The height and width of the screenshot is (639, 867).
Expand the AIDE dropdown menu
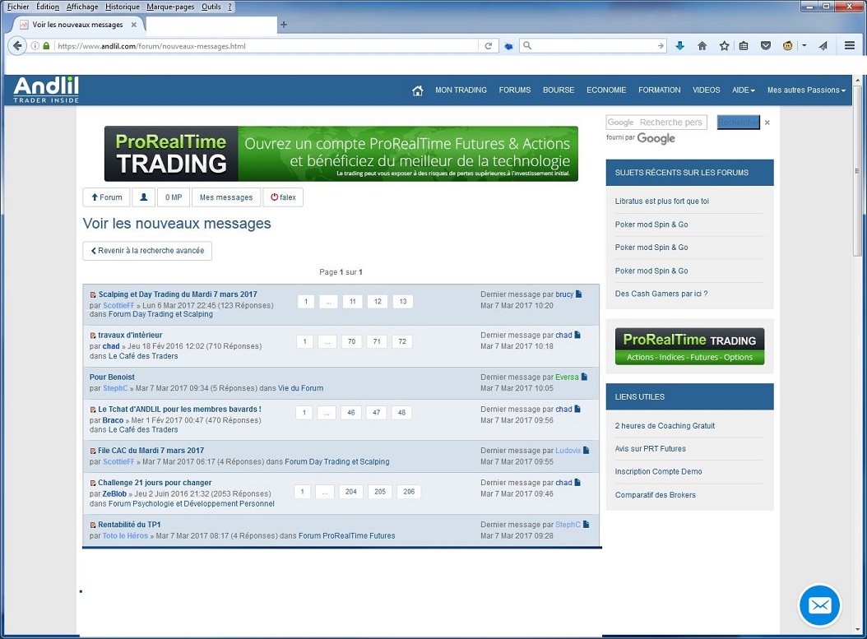(x=743, y=90)
